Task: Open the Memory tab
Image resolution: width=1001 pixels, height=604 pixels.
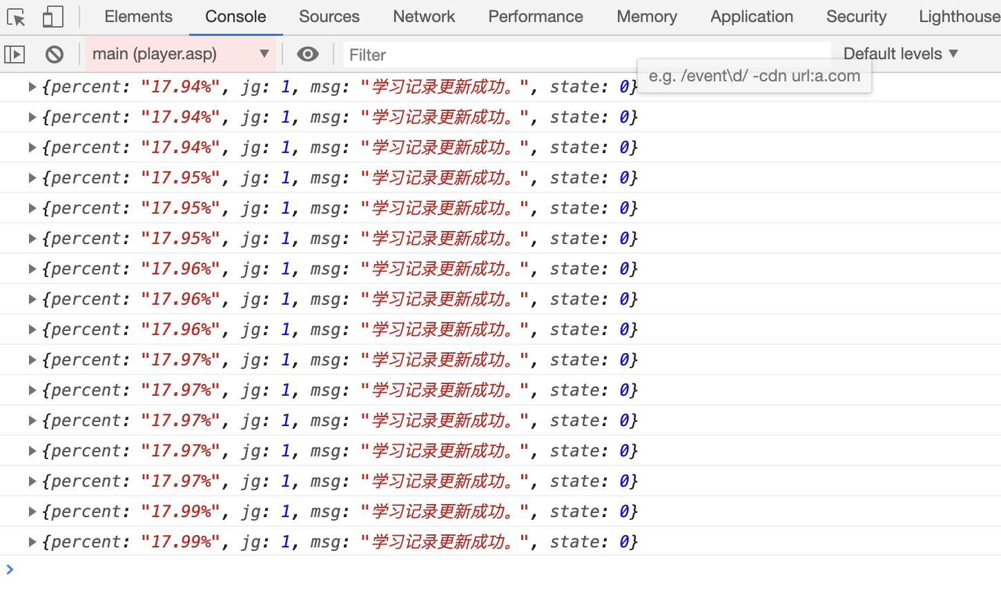Action: point(647,17)
